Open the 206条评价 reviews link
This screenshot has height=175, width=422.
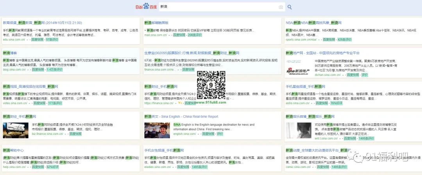pyautogui.click(x=195, y=35)
